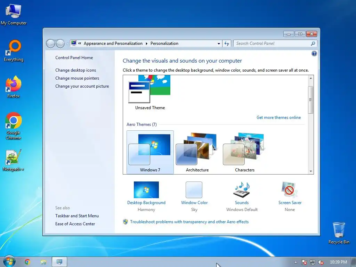Click muted volume tray icon
This screenshot has width=356, height=267.
(x=321, y=262)
